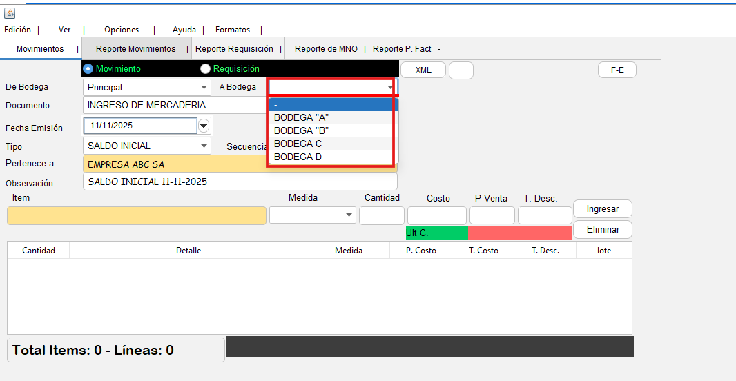Click the yellow Item input field

click(136, 215)
